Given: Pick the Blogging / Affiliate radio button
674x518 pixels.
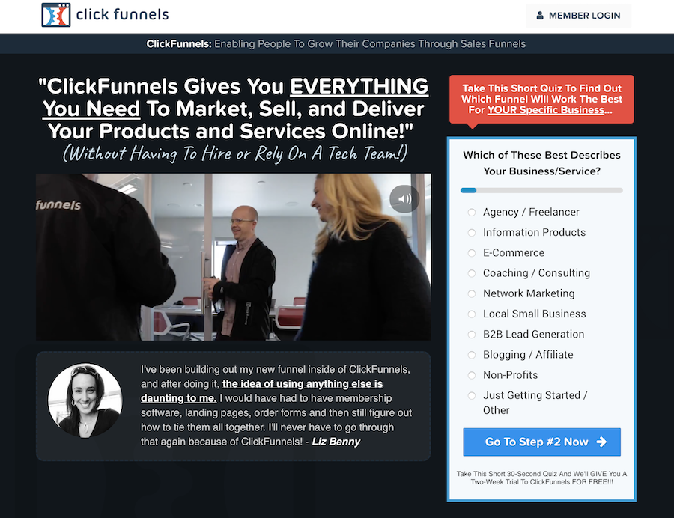Looking at the screenshot, I should pos(472,355).
